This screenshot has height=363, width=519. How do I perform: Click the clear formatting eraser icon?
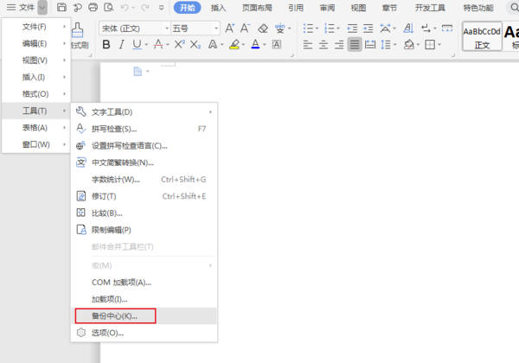tap(263, 28)
